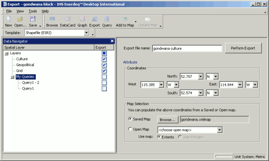Enable export for Query1 - 2
269x161 pixels.
(x=104, y=82)
